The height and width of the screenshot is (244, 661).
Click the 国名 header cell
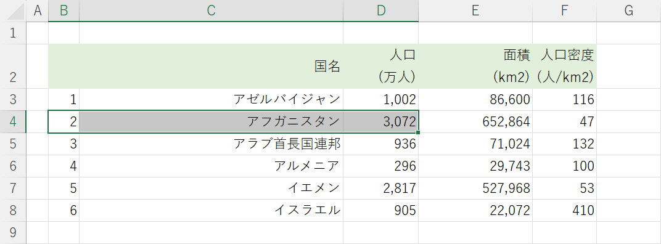(x=211, y=66)
